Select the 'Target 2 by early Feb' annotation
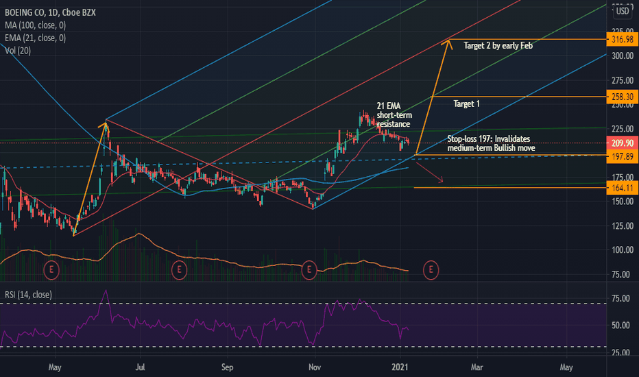Image resolution: width=639 pixels, height=377 pixels. click(x=498, y=46)
